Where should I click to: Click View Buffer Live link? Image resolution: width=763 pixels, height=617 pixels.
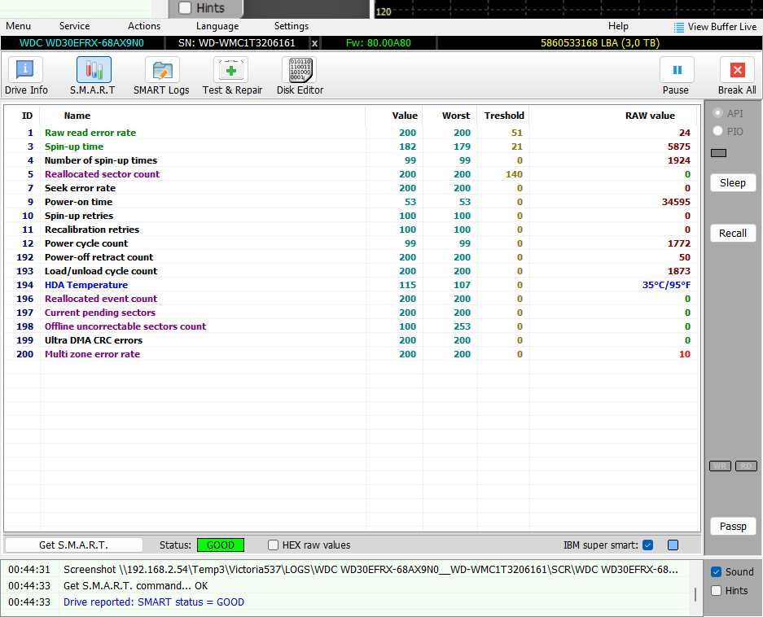click(722, 27)
